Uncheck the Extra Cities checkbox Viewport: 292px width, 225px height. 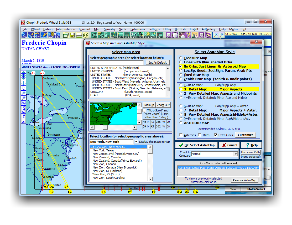pos(216,135)
